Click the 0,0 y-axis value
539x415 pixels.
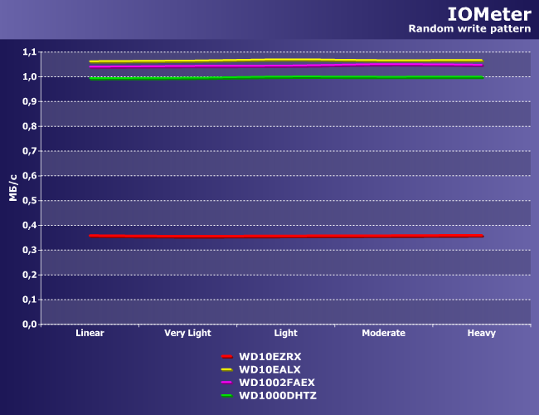(30, 325)
